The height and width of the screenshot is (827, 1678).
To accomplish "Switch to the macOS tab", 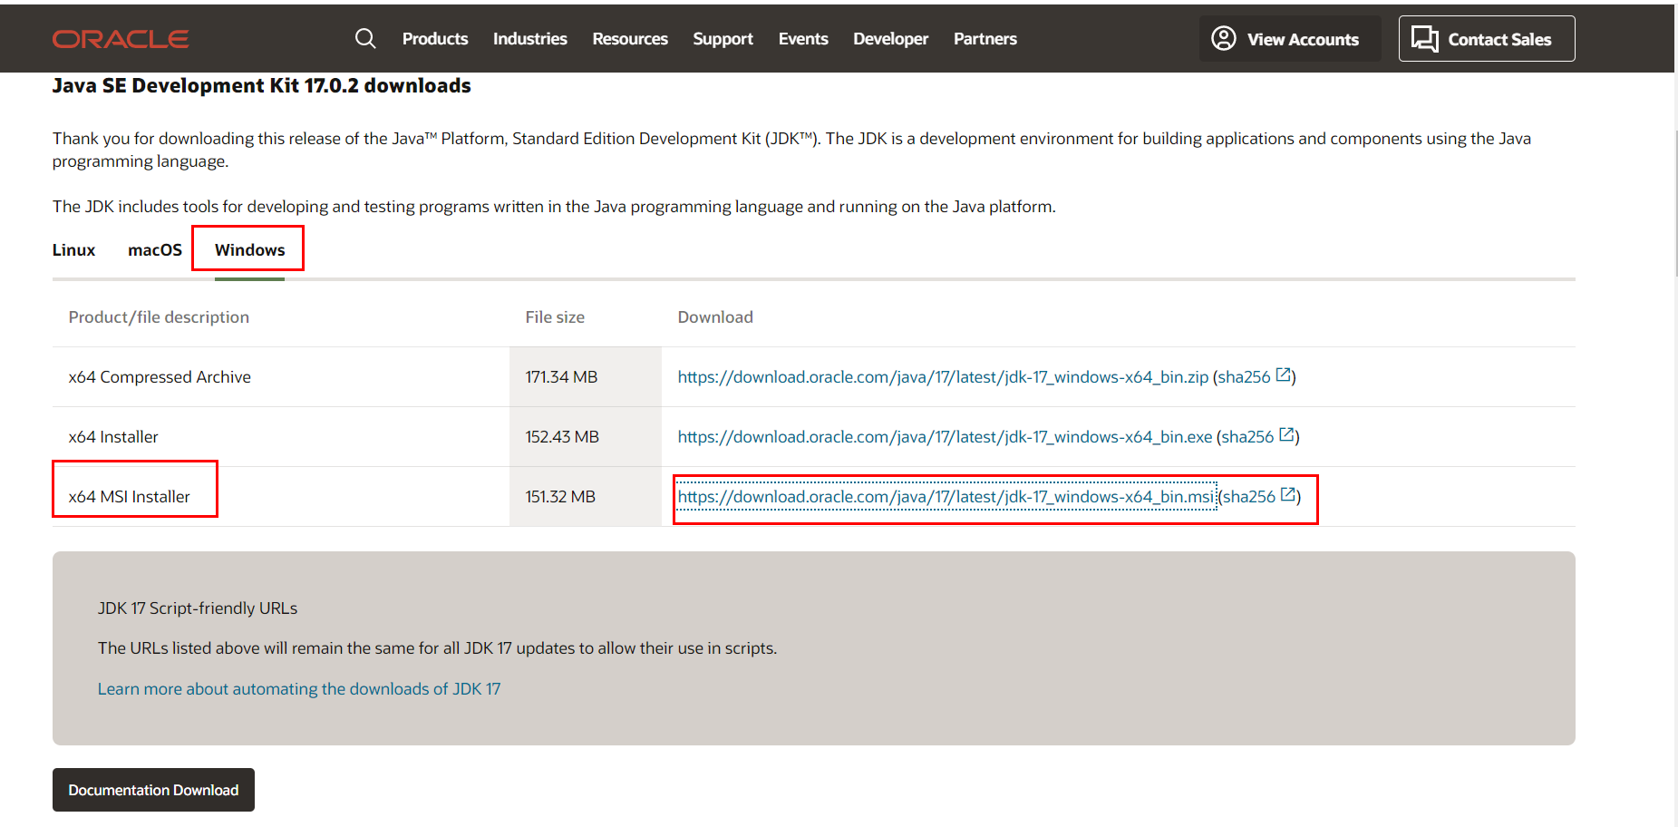I will click(155, 250).
